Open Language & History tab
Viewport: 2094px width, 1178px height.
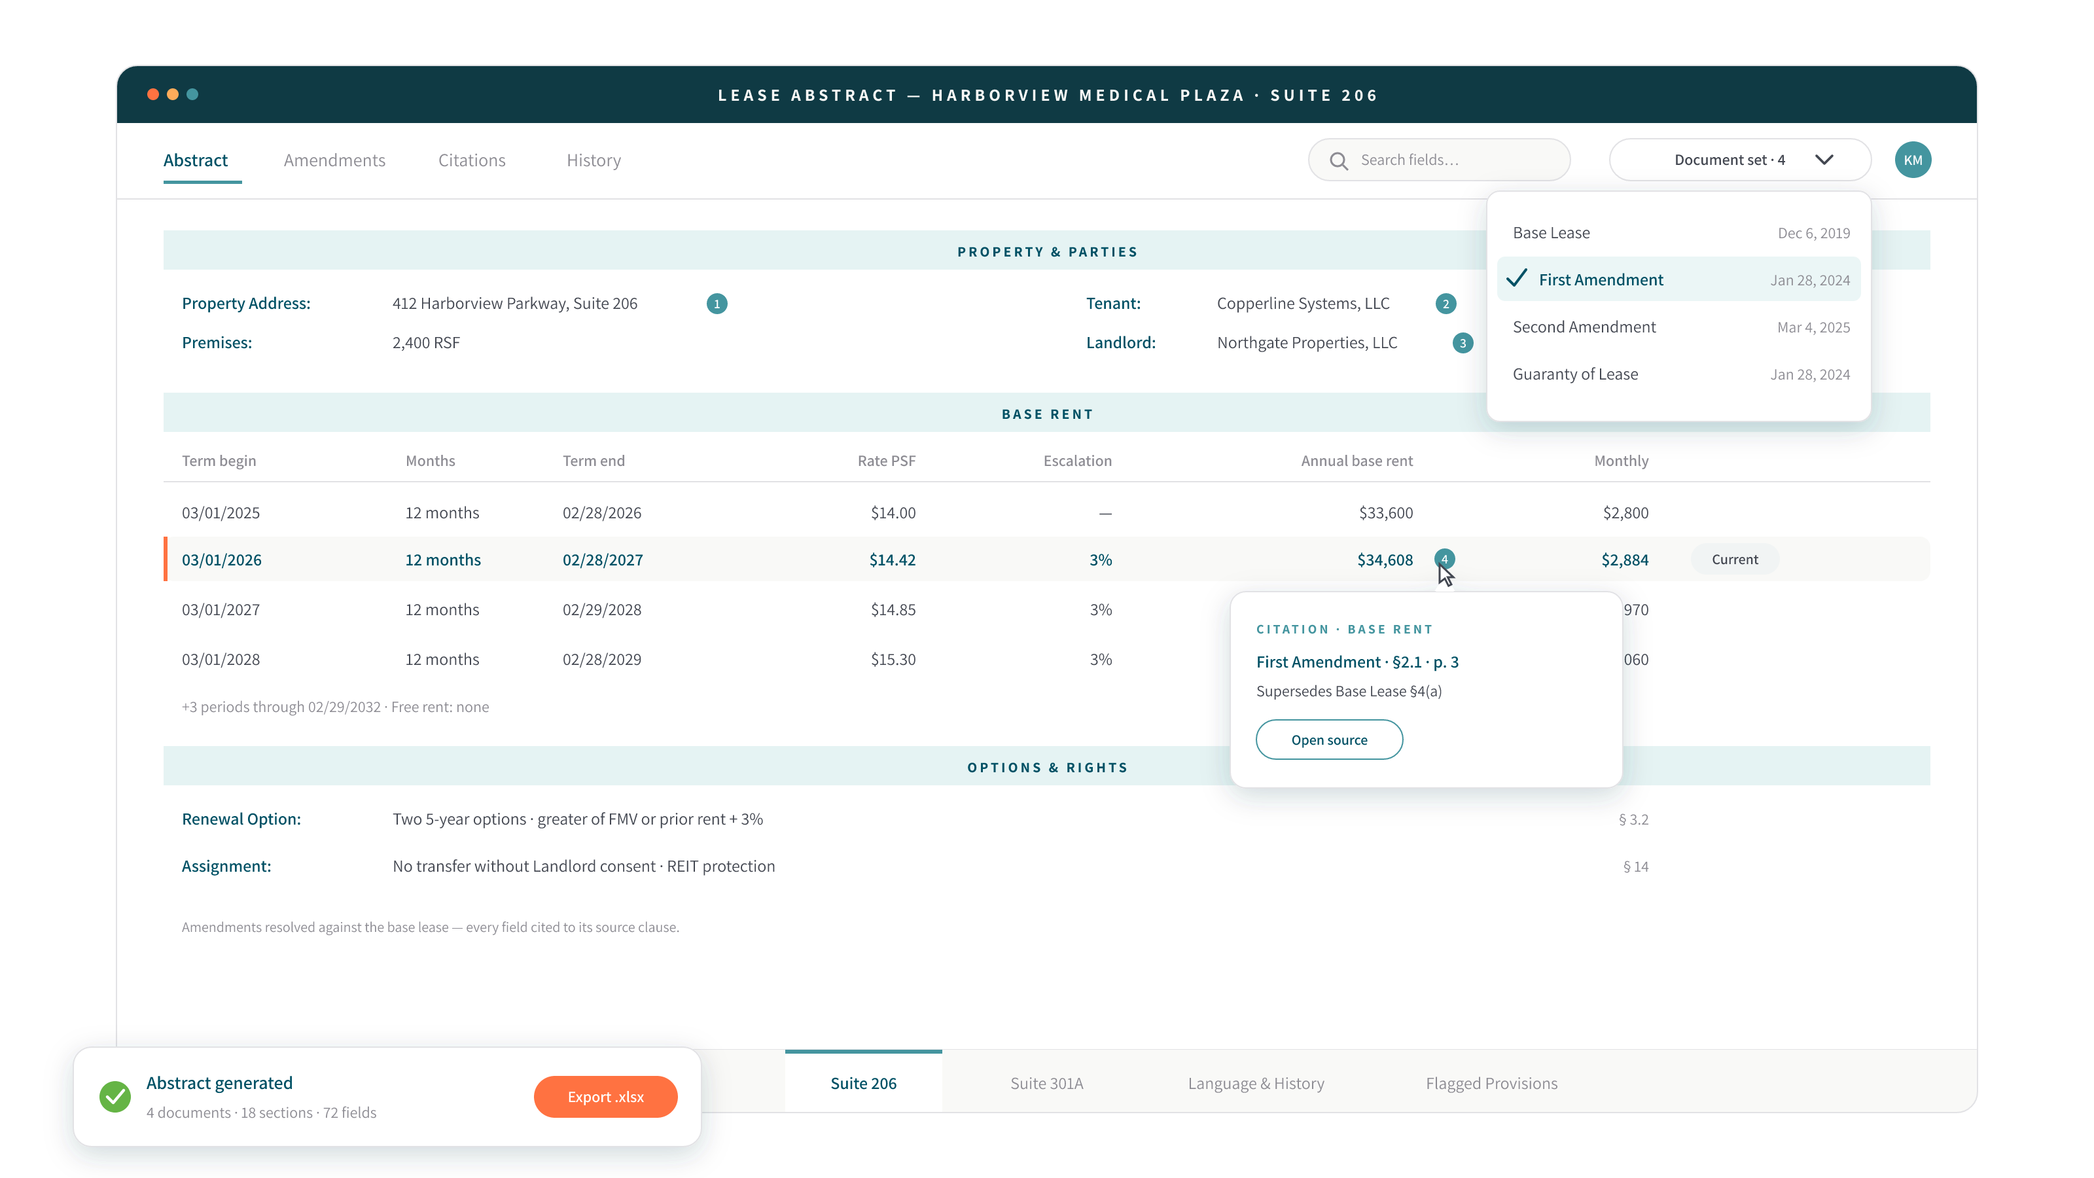coord(1256,1083)
